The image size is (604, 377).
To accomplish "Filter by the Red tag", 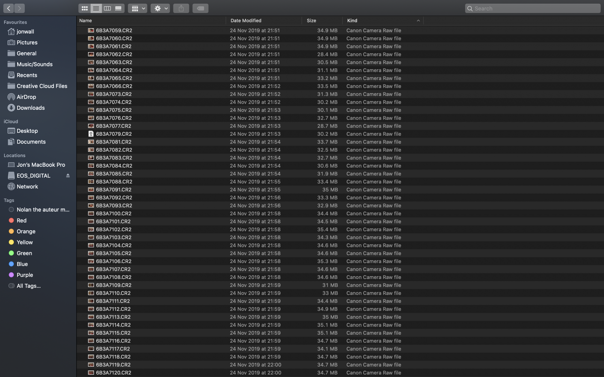I will pyautogui.click(x=21, y=220).
